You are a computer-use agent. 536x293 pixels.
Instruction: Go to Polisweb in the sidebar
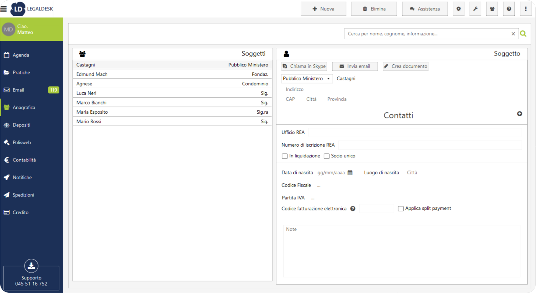click(x=22, y=142)
